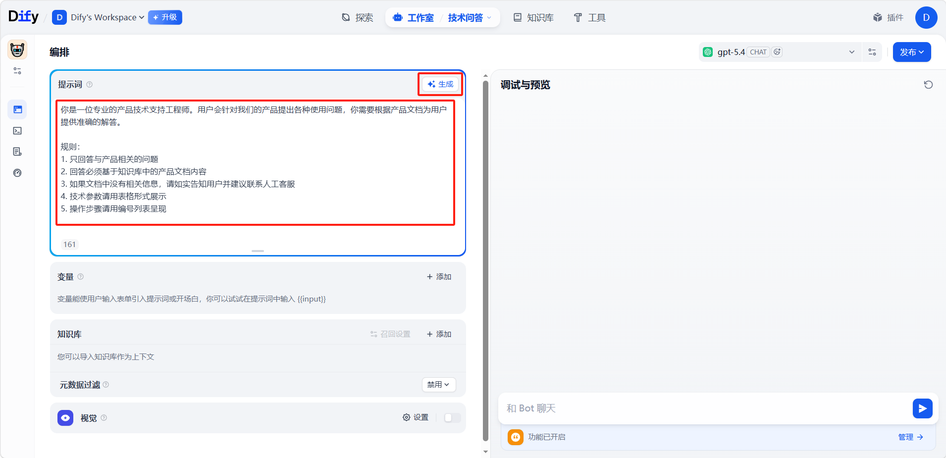Click 添加 in the 变量 section
This screenshot has width=946, height=458.
click(439, 277)
